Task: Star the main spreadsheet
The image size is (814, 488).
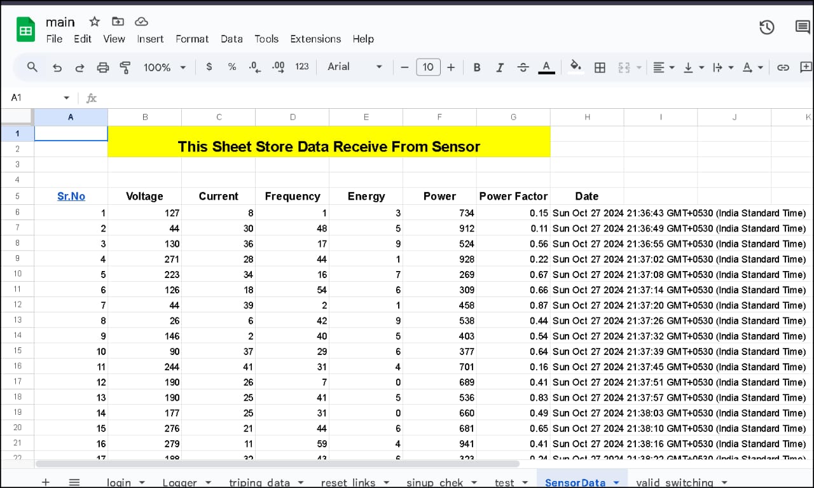Action: pos(95,22)
